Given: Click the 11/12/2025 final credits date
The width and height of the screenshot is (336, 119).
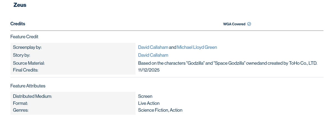Looking at the screenshot, I should [149, 70].
